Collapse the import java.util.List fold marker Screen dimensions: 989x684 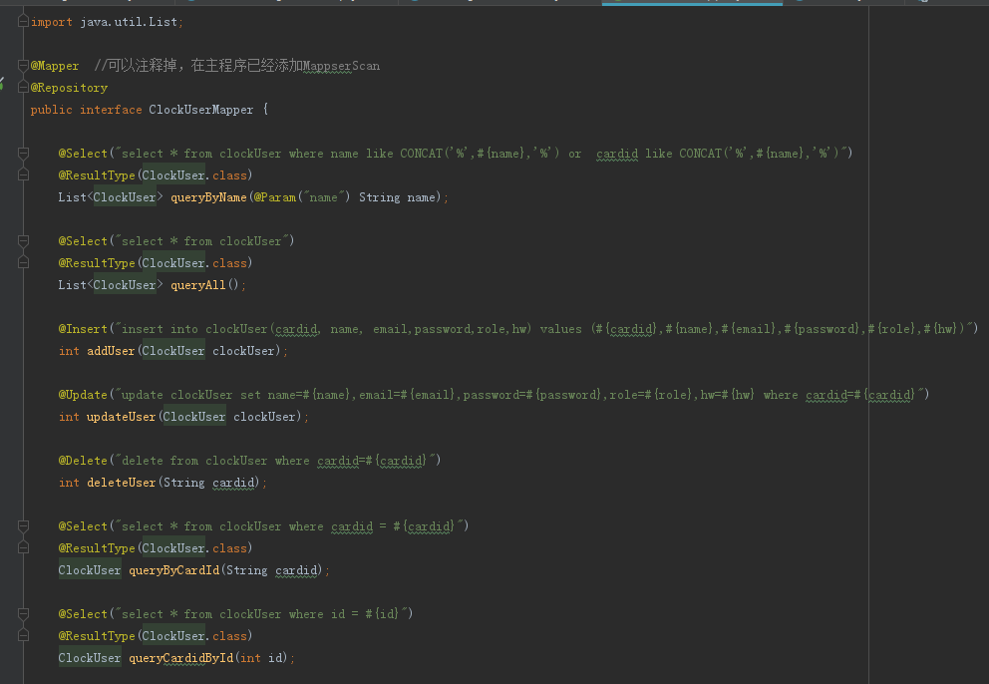tap(23, 22)
